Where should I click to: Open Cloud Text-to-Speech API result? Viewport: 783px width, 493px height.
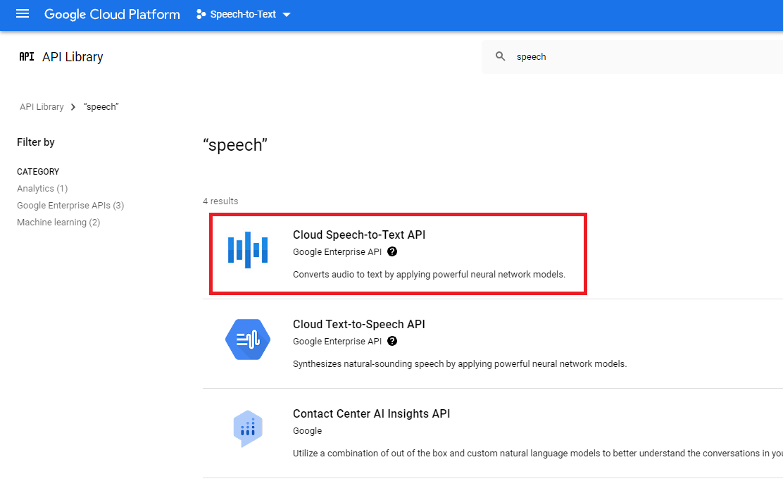(359, 325)
